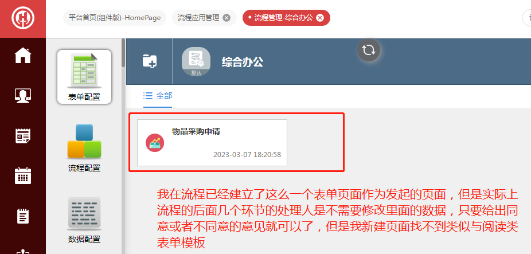Screen dimensions: 531x254
Task: Open the 物品采购申请 form card
Action: (x=212, y=143)
